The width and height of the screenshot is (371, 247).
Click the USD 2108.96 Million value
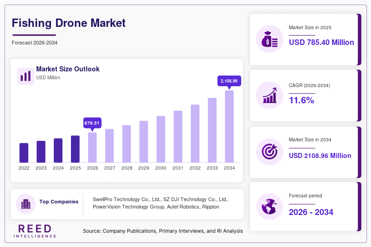320,156
